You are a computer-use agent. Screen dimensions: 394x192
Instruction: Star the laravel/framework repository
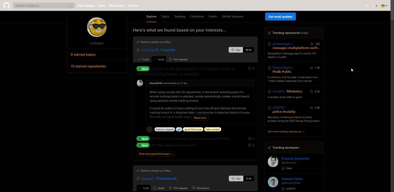(236, 178)
